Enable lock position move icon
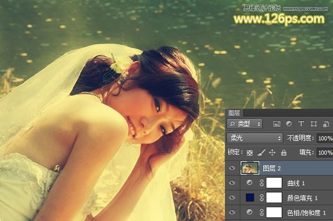 [x=273, y=152]
